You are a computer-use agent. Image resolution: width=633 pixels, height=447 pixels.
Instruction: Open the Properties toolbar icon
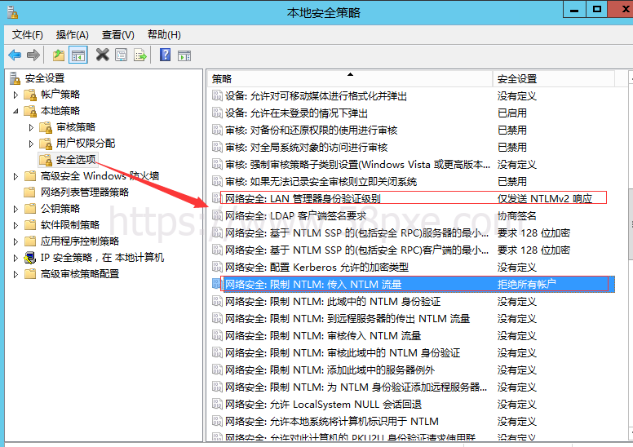(121, 55)
